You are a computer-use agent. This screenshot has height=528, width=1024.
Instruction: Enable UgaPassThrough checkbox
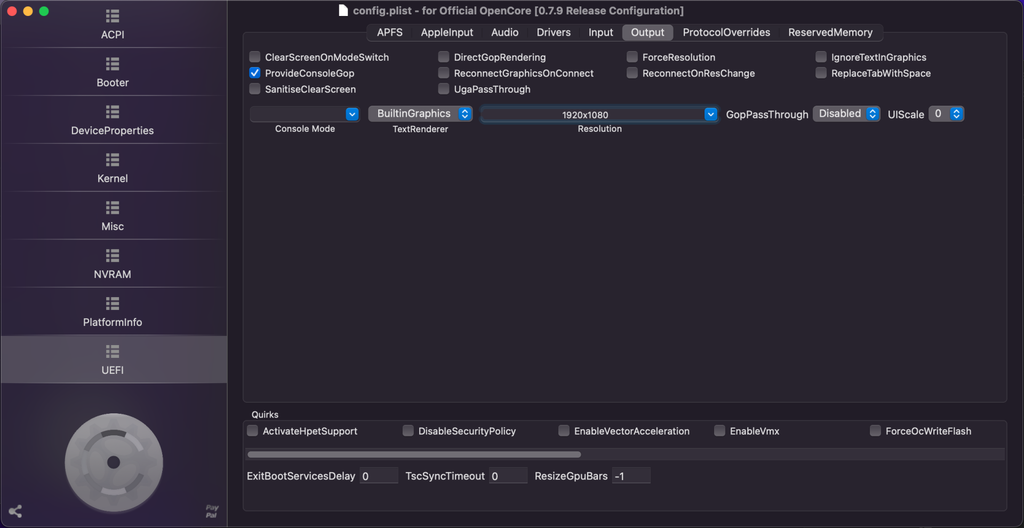pos(444,89)
